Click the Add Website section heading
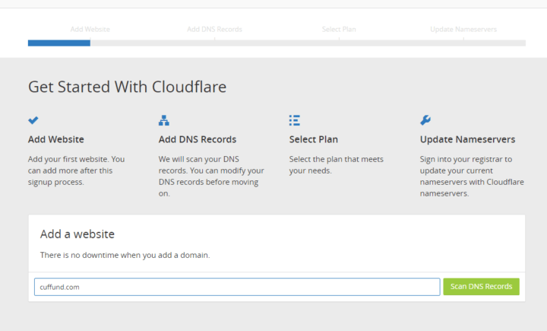This screenshot has width=547, height=331. click(x=55, y=139)
